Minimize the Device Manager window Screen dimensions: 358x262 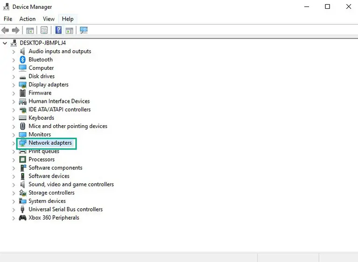tap(307, 7)
